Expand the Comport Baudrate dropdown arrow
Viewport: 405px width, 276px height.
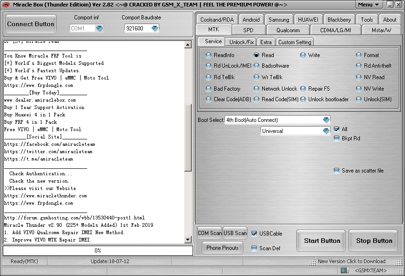154,28
